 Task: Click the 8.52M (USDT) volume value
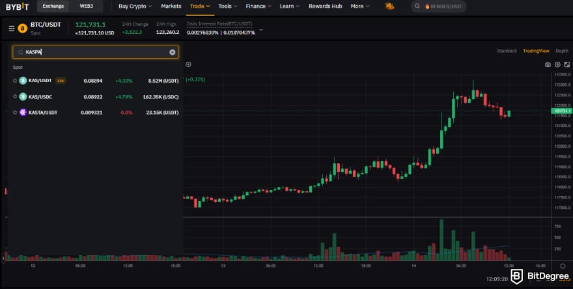163,81
